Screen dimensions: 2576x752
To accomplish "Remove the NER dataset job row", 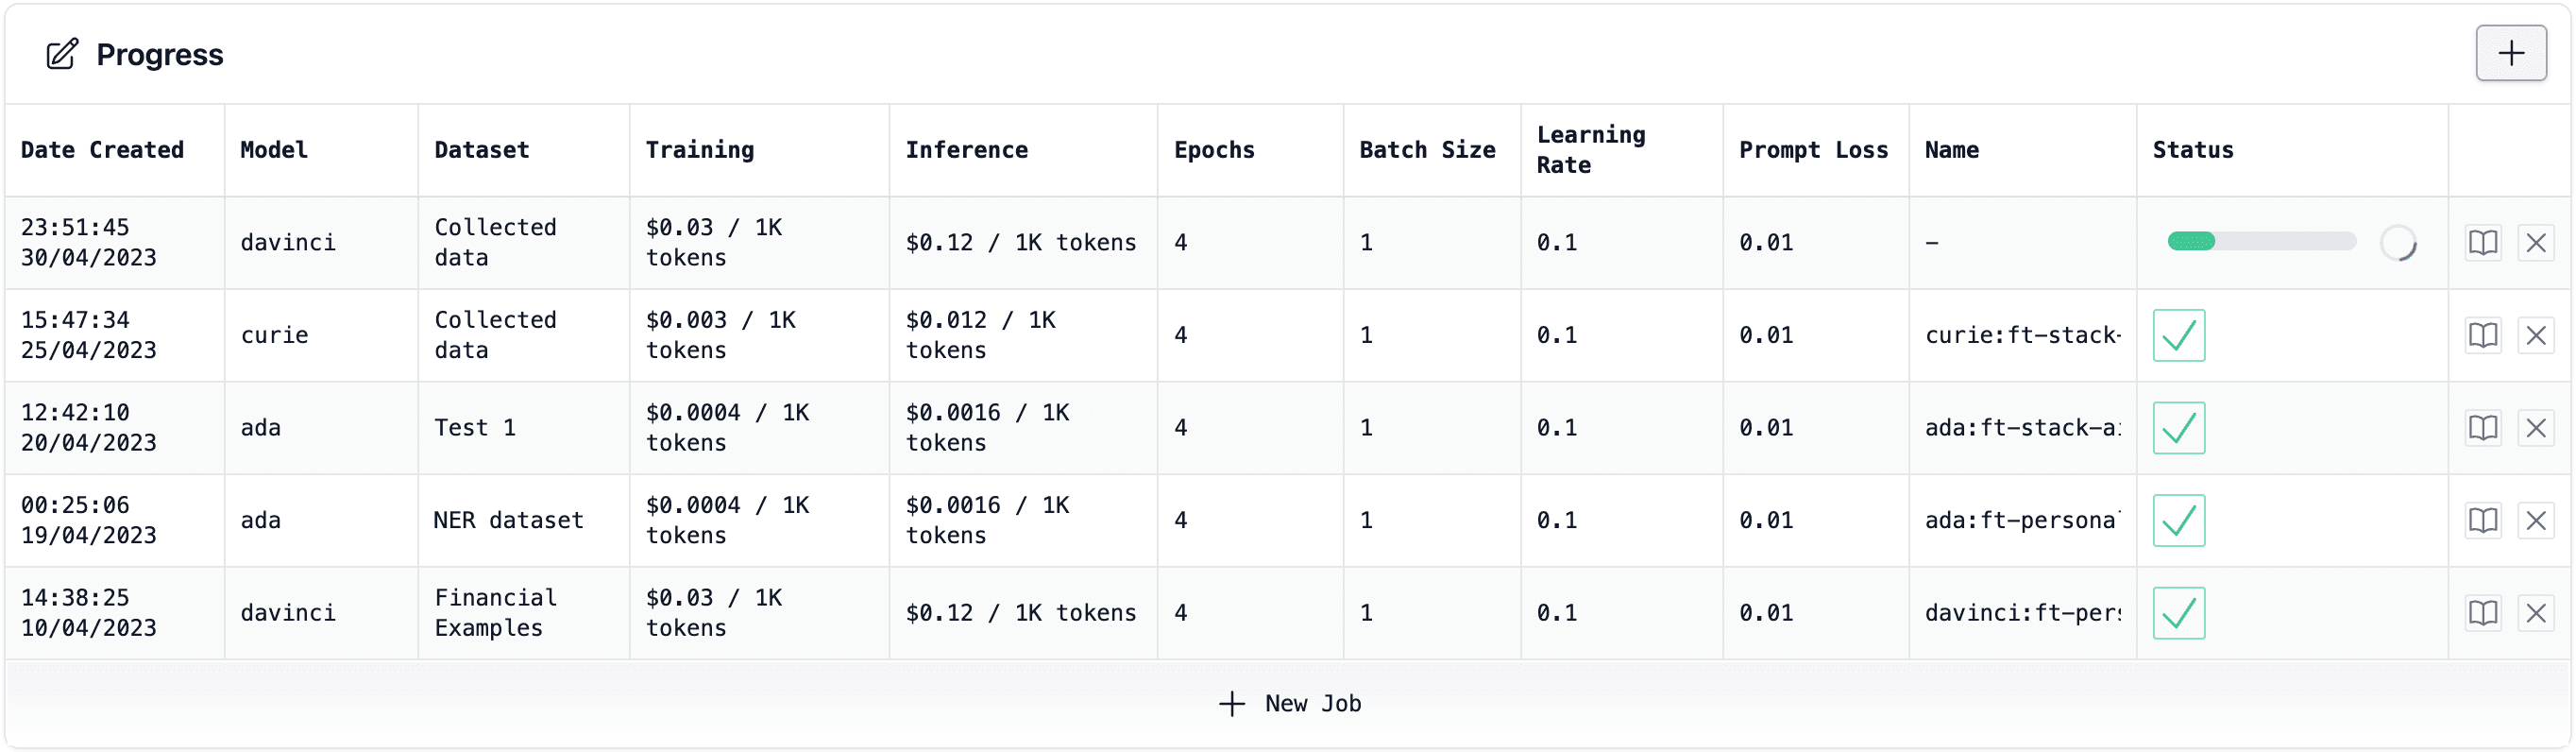I will 2535,520.
